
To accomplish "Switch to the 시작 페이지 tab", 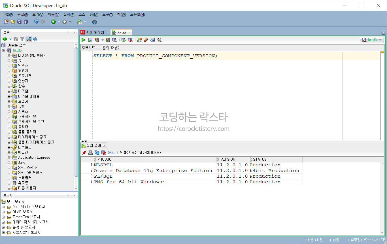I will pyautogui.click(x=95, y=33).
